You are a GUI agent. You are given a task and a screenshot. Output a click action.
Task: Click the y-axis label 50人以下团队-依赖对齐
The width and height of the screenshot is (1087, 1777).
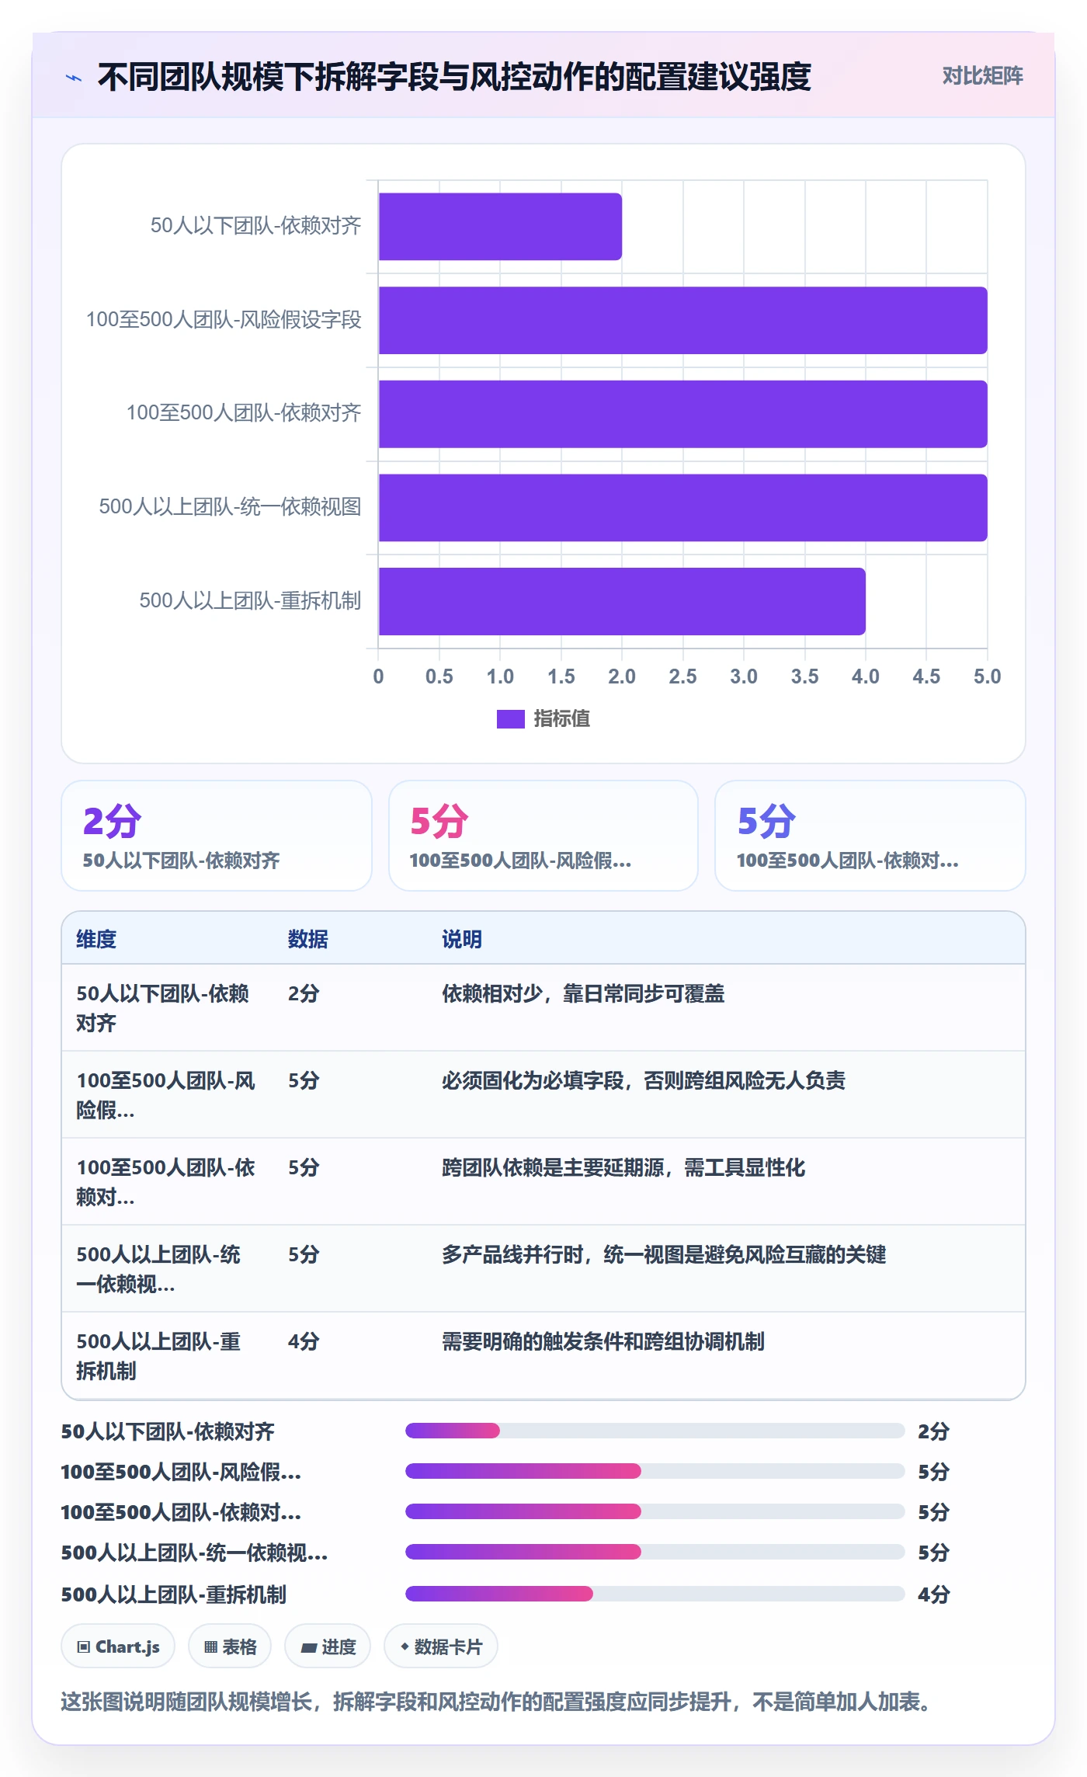click(x=255, y=226)
